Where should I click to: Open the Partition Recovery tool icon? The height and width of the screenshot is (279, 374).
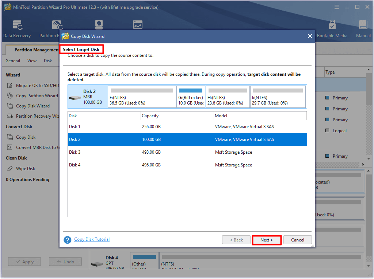point(57,25)
